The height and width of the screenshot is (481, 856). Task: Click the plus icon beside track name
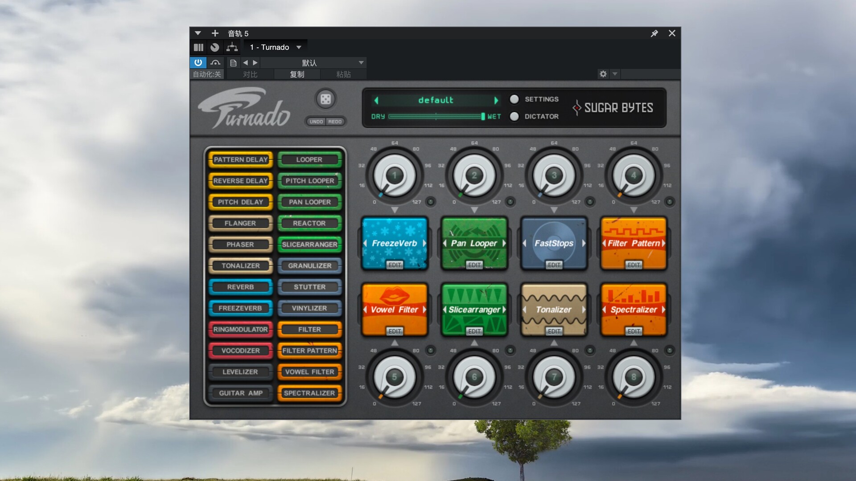[215, 33]
